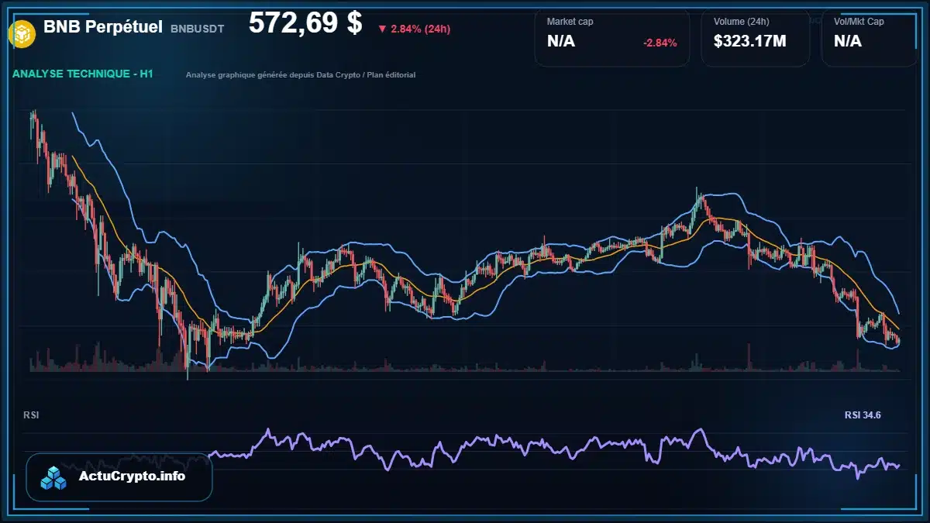Open the Vol/Mkt Cap card

coord(869,38)
